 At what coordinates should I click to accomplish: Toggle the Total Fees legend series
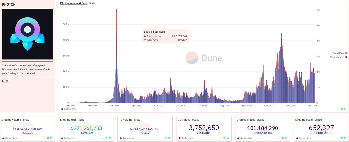click(340, 53)
